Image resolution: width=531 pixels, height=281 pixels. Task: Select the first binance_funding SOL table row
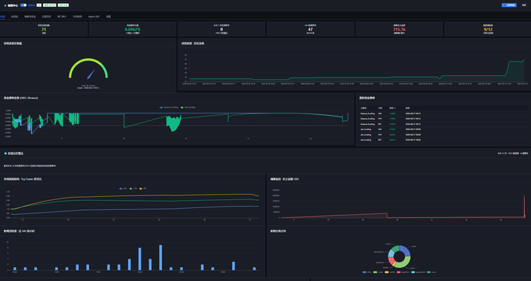pos(443,113)
